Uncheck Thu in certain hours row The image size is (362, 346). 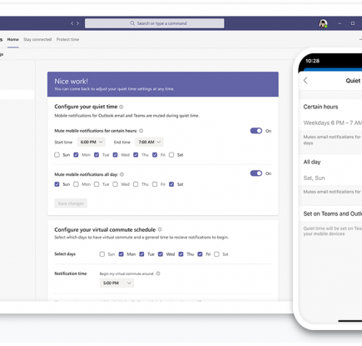point(136,155)
